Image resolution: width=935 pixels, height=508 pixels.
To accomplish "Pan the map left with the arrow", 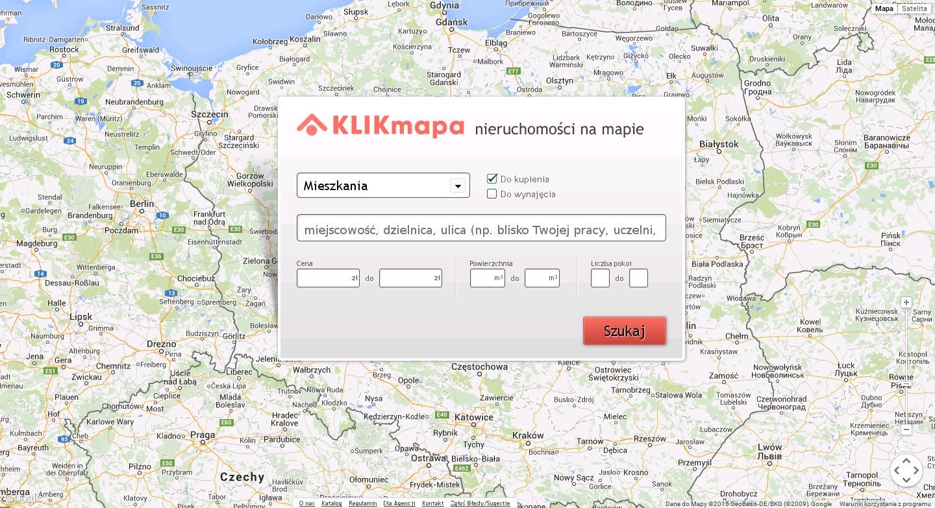I will [x=896, y=471].
